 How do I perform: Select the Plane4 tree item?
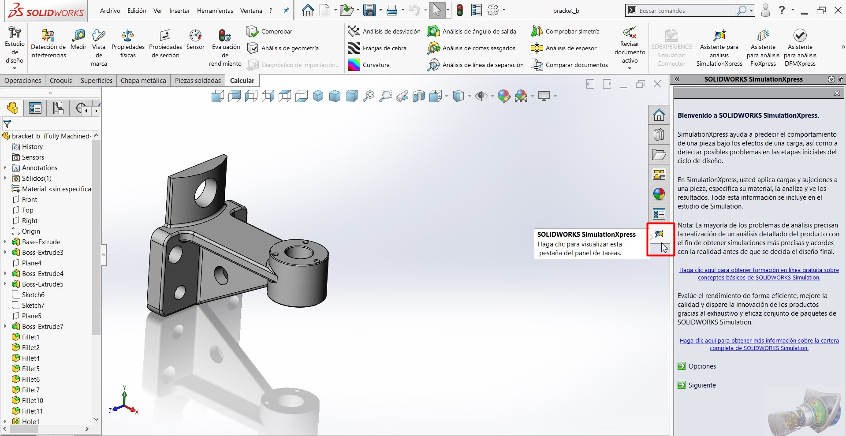tap(26, 263)
